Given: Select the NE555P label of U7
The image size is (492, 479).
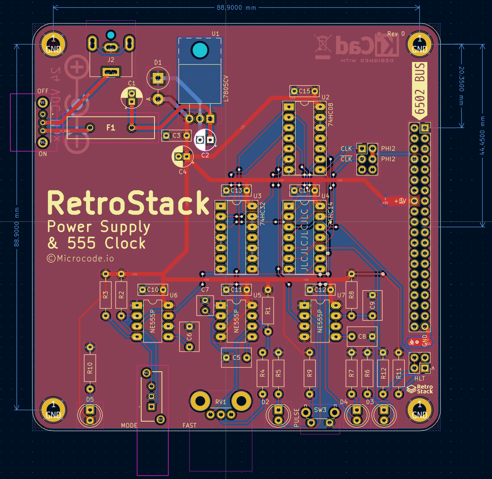Looking at the screenshot, I should tap(320, 321).
